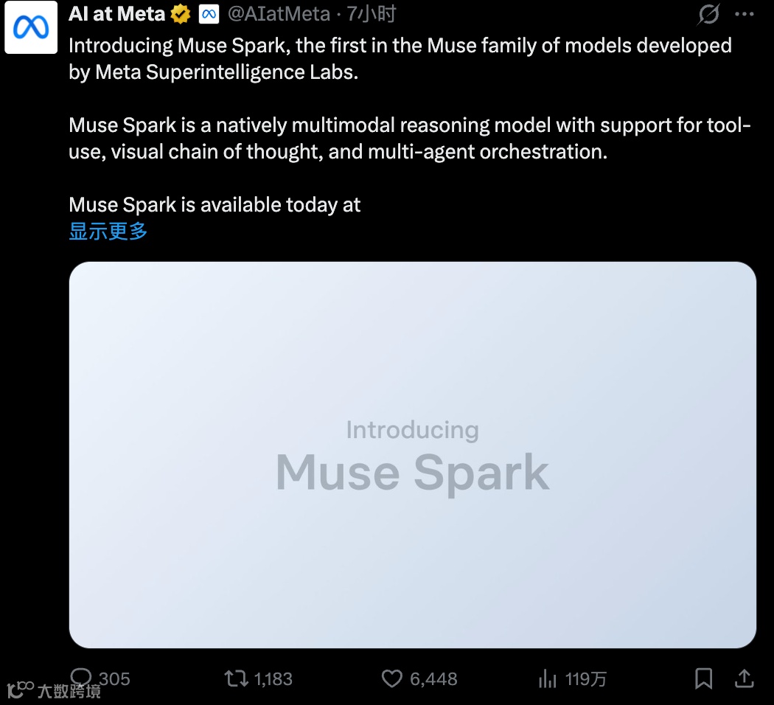Viewport: 774px width, 705px height.
Task: Click the 305 replies count
Action: click(x=114, y=679)
